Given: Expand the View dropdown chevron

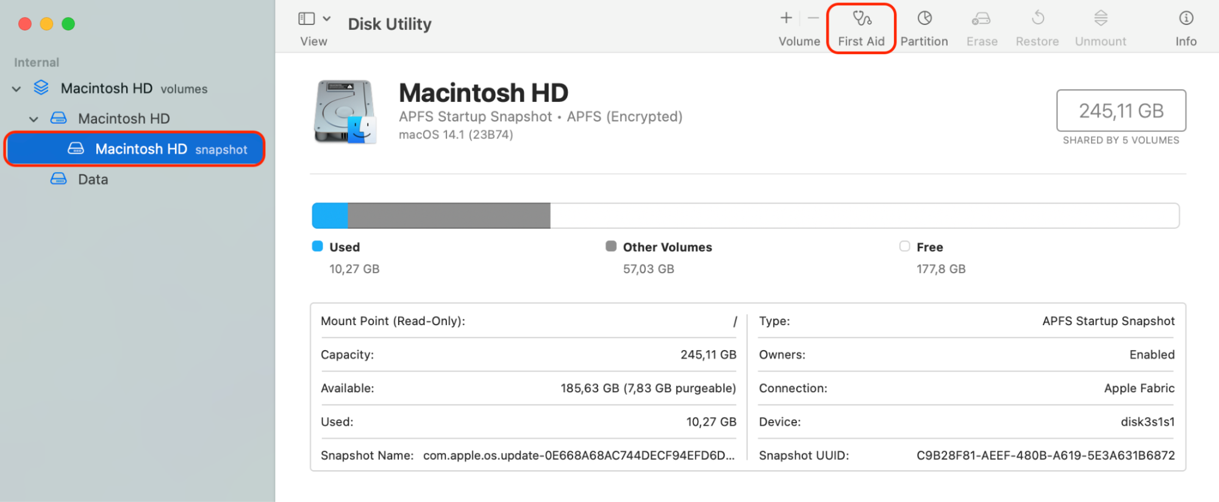Looking at the screenshot, I should pos(327,19).
